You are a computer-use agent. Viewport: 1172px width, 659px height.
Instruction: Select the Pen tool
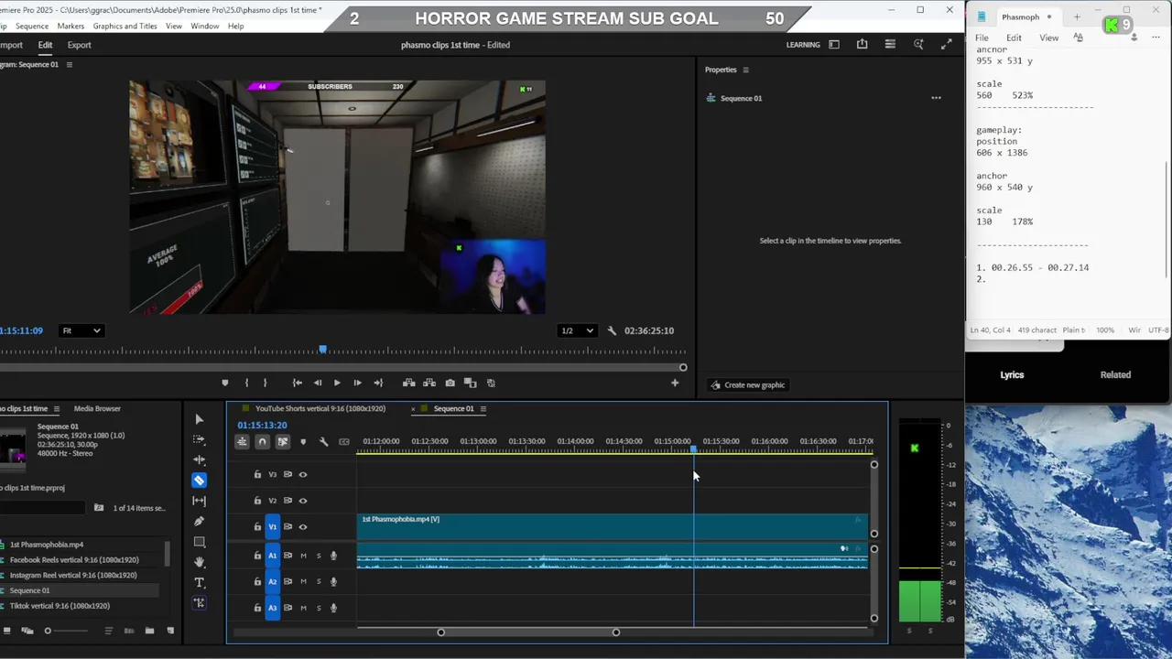click(199, 521)
